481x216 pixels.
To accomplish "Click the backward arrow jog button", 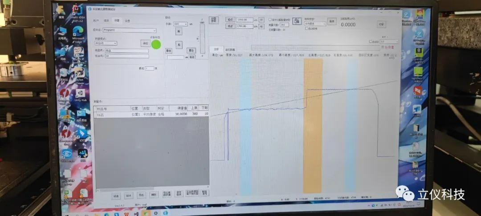I will 178,45.
